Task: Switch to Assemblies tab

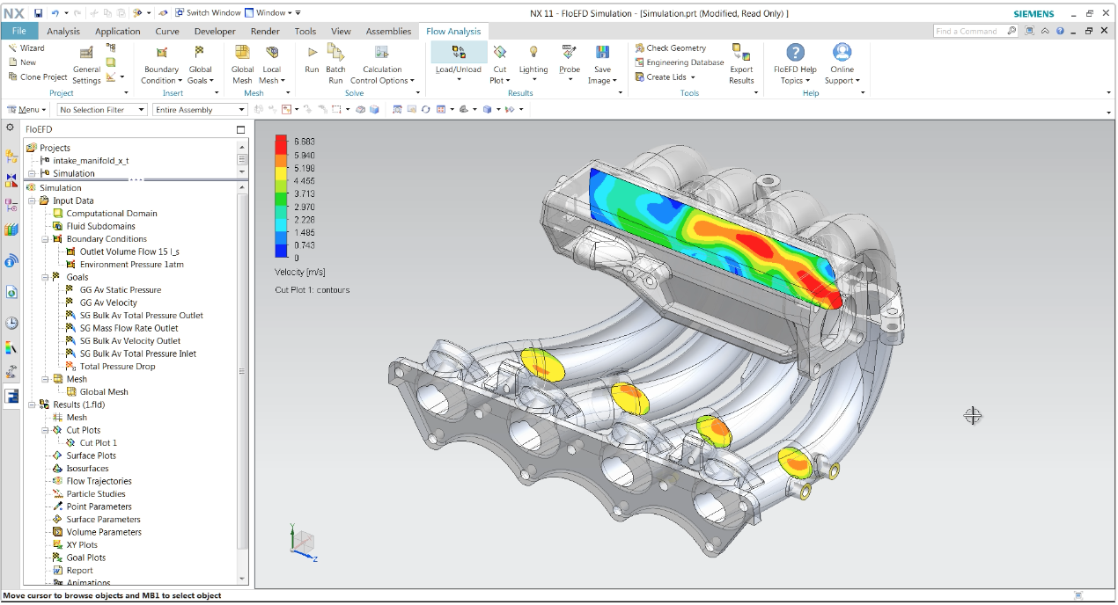Action: tap(388, 31)
